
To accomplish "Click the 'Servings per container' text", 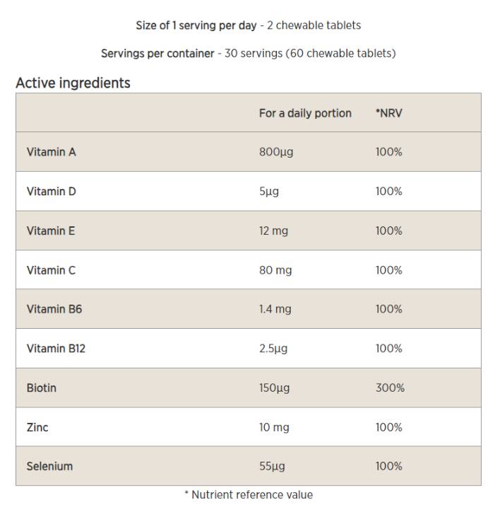I will click(x=157, y=54).
